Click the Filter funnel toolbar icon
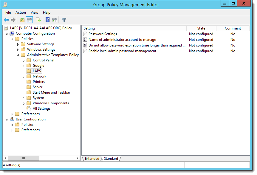257x175 pixels. click(64, 20)
